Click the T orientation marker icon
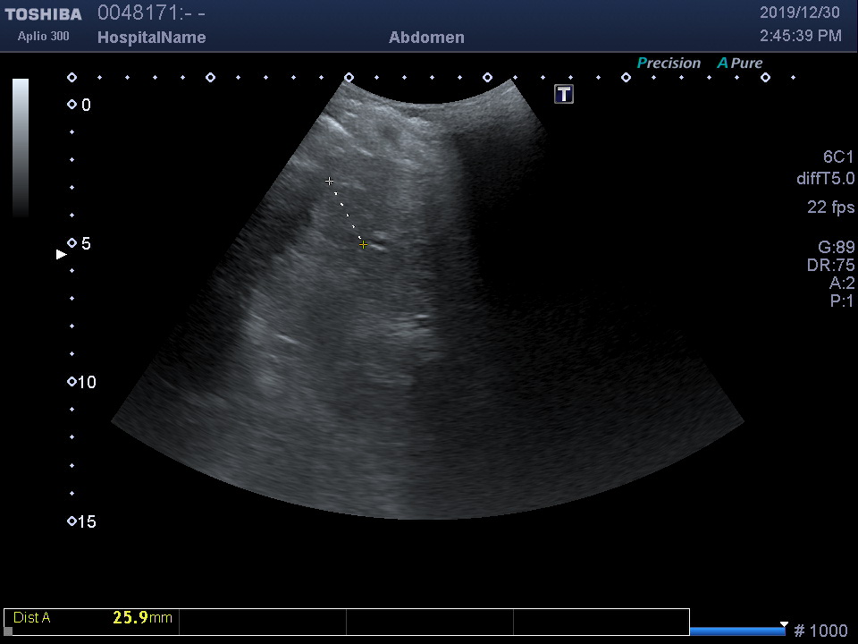The image size is (858, 644). tap(564, 94)
